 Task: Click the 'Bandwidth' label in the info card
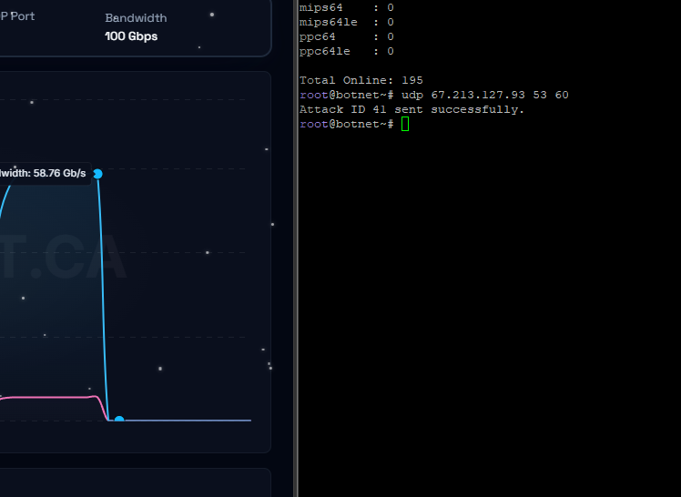pyautogui.click(x=136, y=18)
